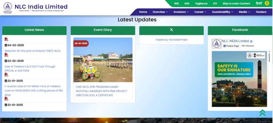Viewport: 273px width, 123px height.
Task: Click the Latest Updates heading
Action: pyautogui.click(x=137, y=20)
